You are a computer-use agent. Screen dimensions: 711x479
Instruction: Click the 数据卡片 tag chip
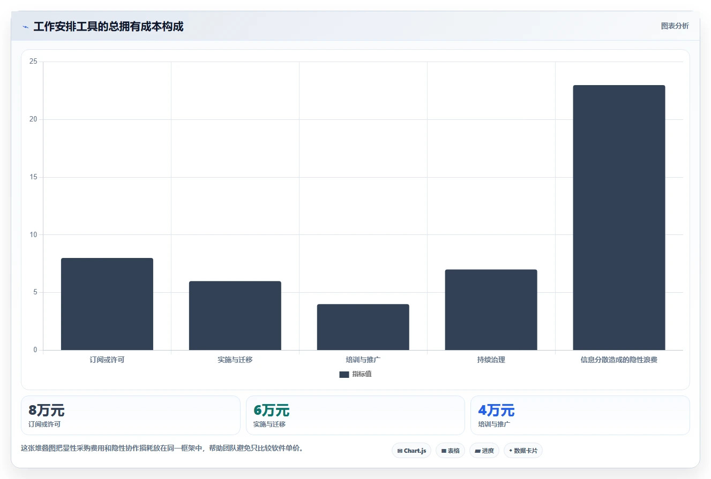[x=523, y=451]
